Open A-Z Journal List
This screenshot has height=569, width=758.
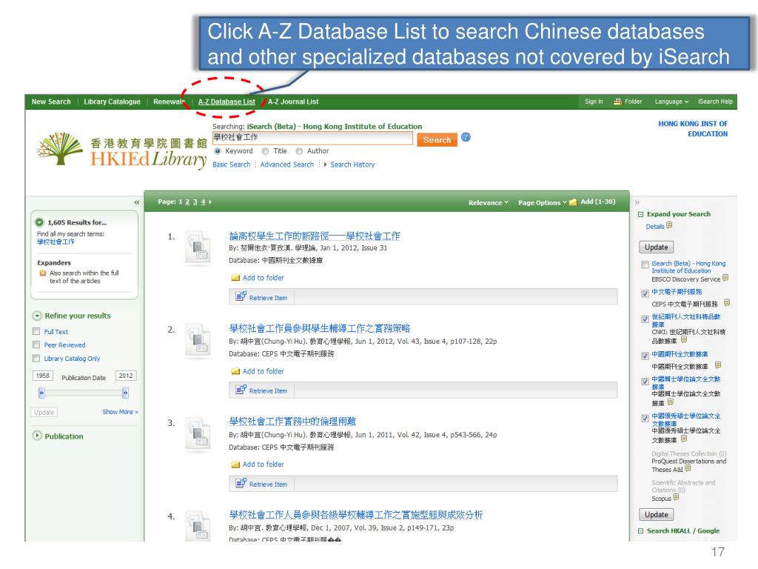[x=293, y=102]
